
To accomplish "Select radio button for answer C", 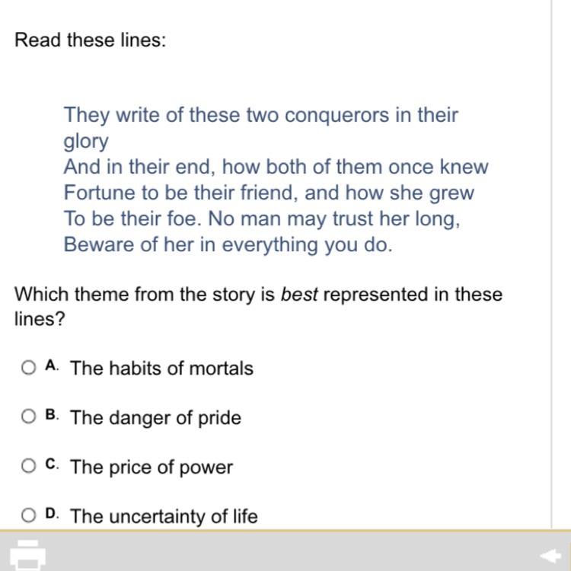I will pyautogui.click(x=28, y=466).
